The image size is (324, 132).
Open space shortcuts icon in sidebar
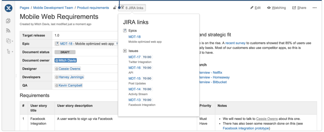coord(9,41)
